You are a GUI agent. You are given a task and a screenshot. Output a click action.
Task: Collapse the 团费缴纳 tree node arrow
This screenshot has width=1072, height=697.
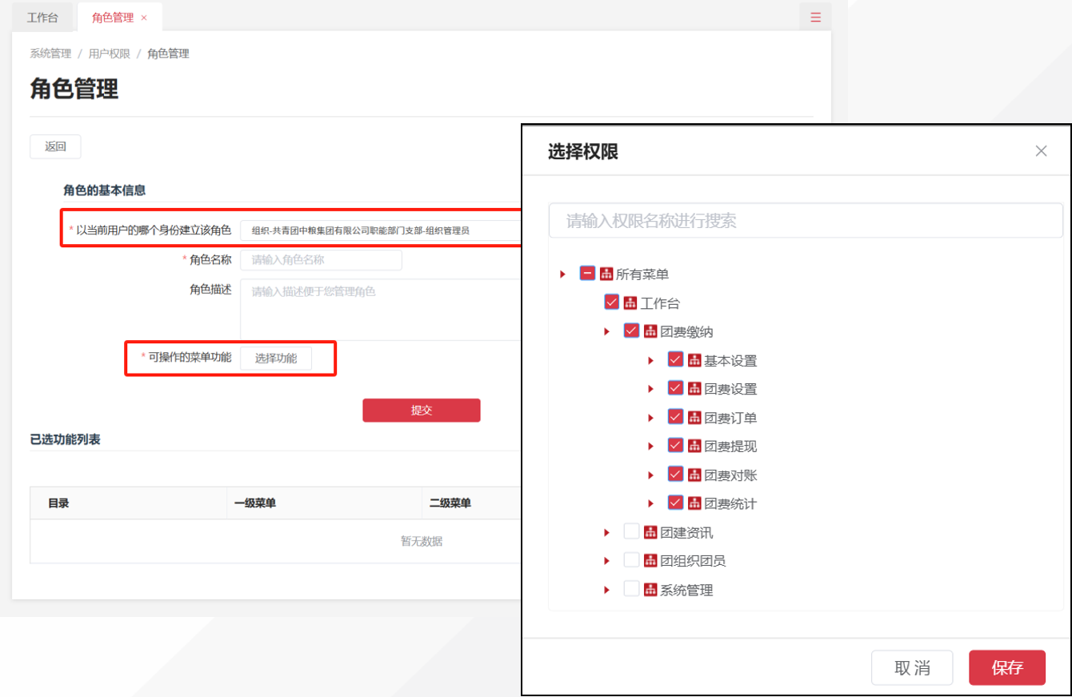pos(607,331)
